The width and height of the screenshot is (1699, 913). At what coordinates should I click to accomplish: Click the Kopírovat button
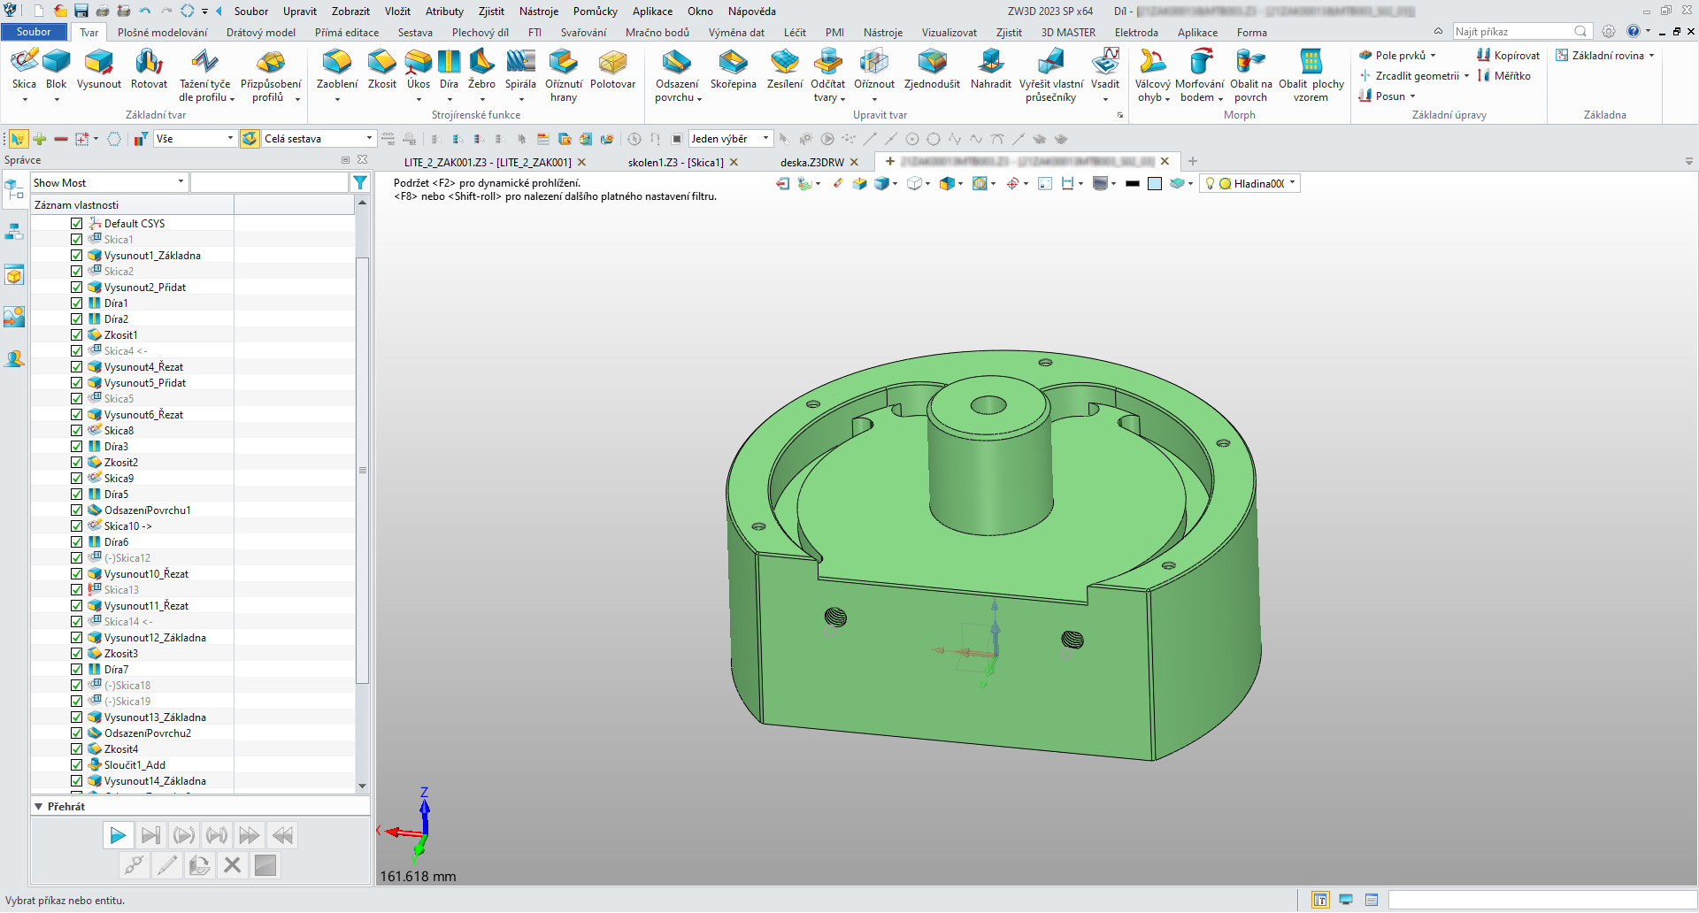(x=1508, y=56)
